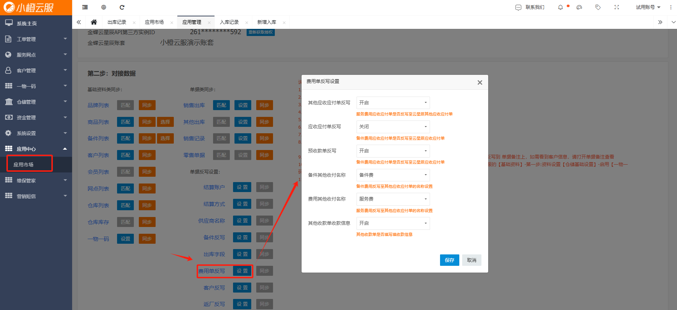The height and width of the screenshot is (310, 677).
Task: Click 设置 for 销售出库
Action: [x=243, y=105]
